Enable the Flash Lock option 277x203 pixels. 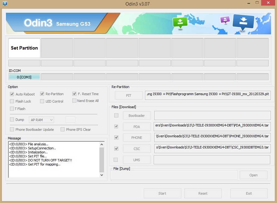[12, 101]
